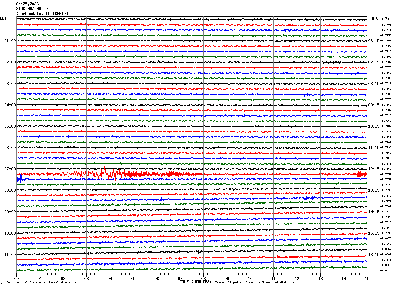Click the 07:15 UTC time label
Image resolution: width=393 pixels, height=287 pixels.
pos(374,62)
